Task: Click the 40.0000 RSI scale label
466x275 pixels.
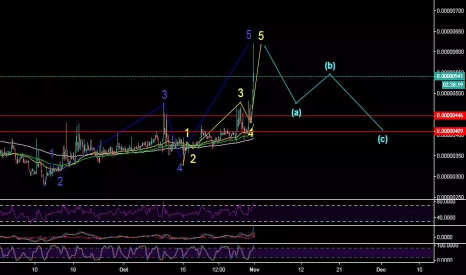Action: 446,217
